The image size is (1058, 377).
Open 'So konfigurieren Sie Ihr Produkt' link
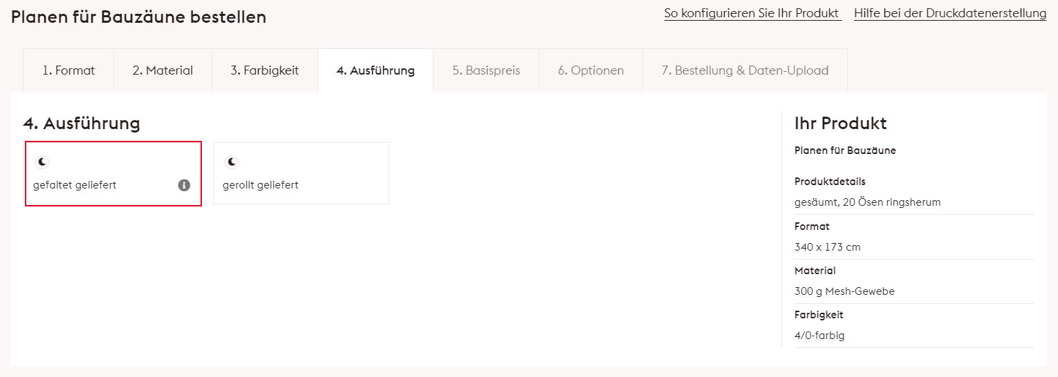pos(752,13)
